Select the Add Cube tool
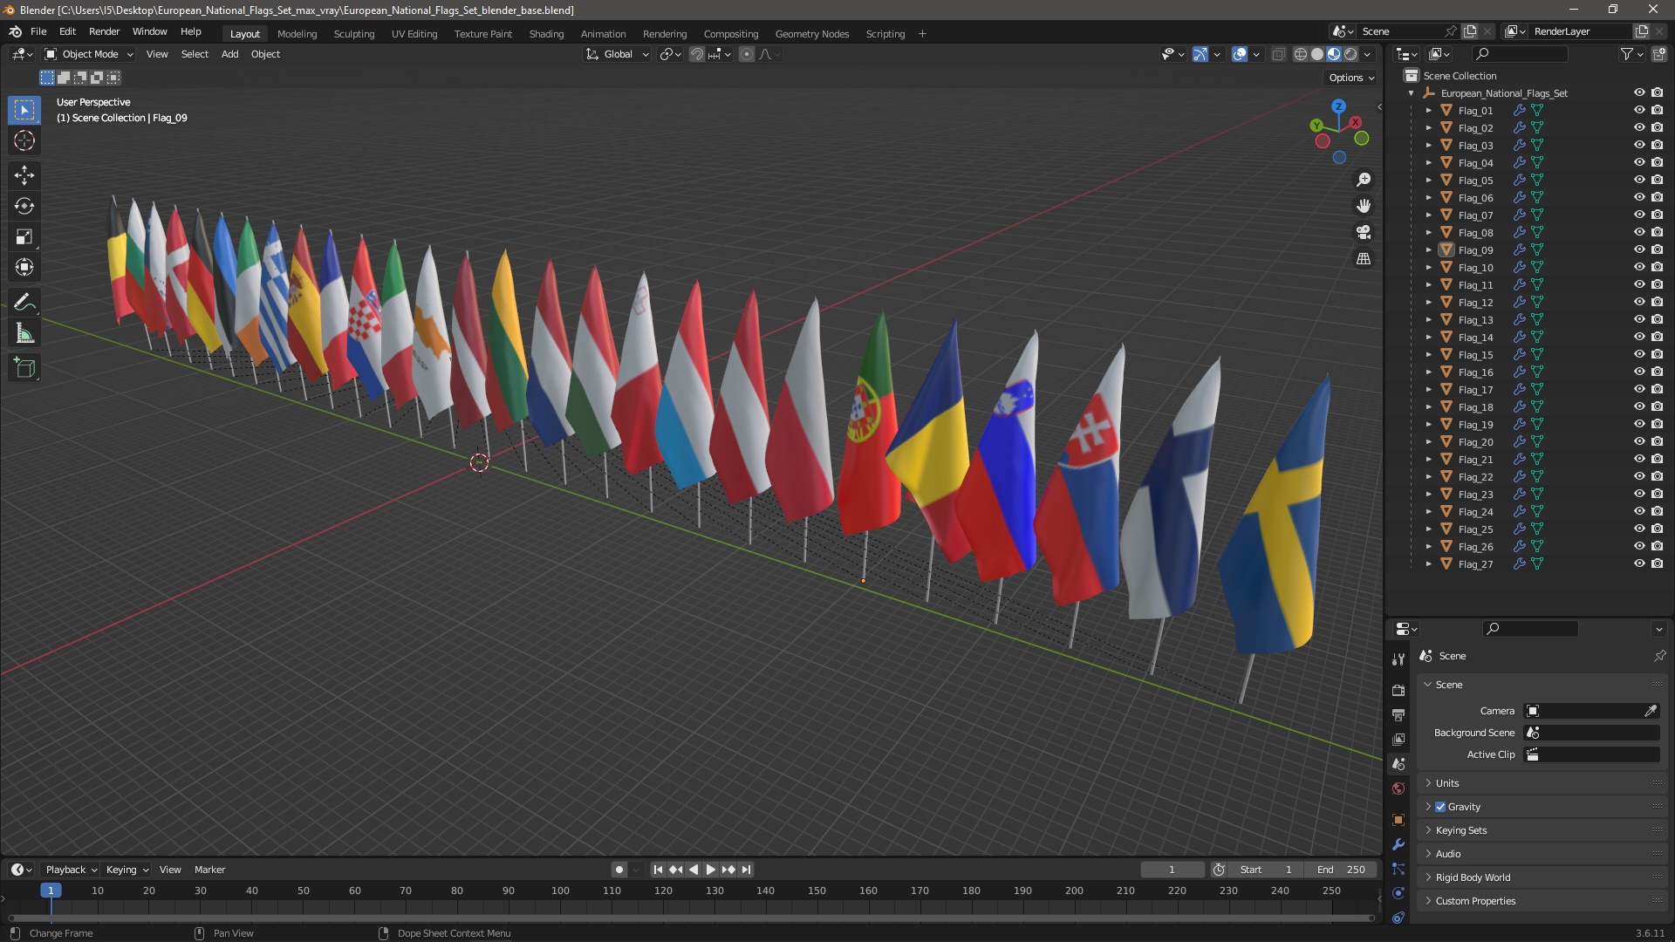 pos(24,368)
